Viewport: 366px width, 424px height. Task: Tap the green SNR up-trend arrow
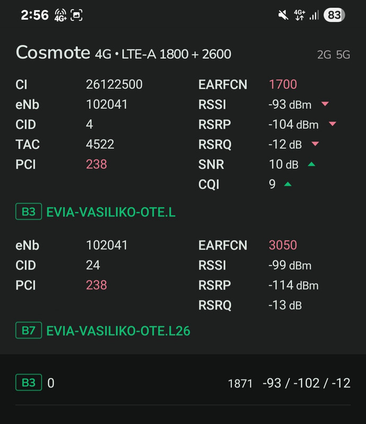pos(311,164)
